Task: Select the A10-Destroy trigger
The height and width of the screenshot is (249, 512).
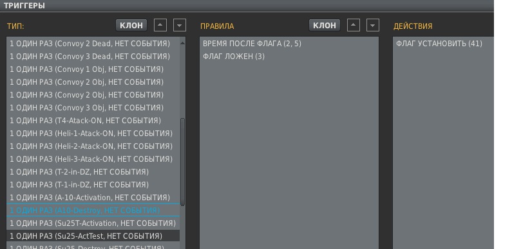Action: tap(93, 210)
